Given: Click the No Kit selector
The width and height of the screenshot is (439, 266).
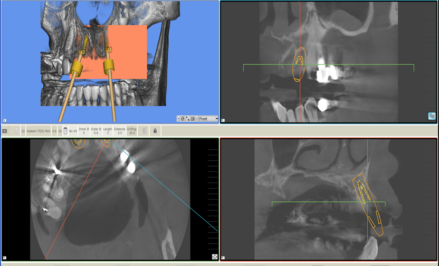Looking at the screenshot, I should [x=73, y=131].
